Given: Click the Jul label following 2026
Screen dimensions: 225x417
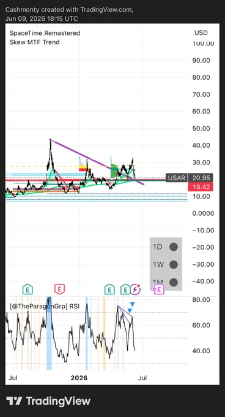Looking at the screenshot, I should 142,378.
